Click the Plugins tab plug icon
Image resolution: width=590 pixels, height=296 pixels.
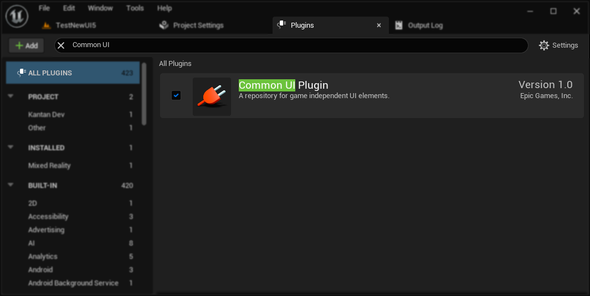282,25
